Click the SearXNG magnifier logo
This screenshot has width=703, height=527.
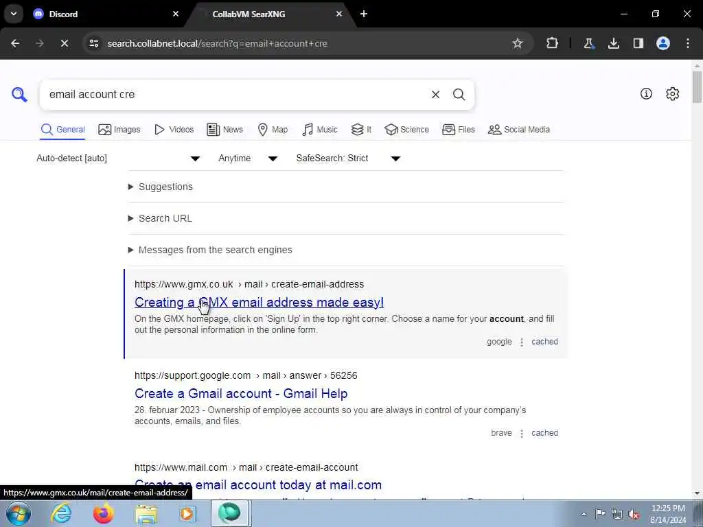tap(19, 95)
